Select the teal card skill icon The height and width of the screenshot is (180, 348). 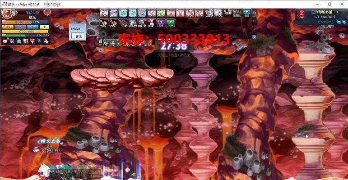pos(133,13)
